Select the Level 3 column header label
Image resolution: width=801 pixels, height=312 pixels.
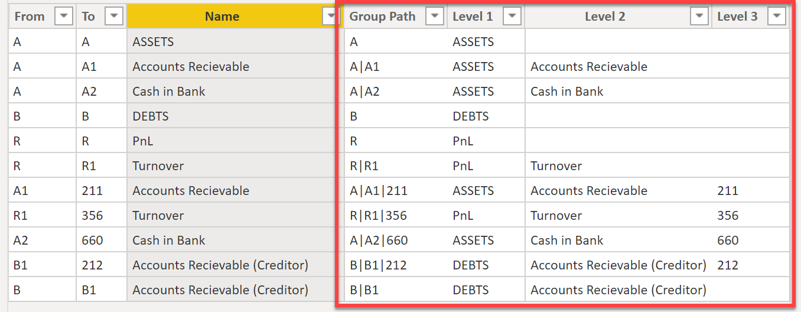tap(737, 17)
